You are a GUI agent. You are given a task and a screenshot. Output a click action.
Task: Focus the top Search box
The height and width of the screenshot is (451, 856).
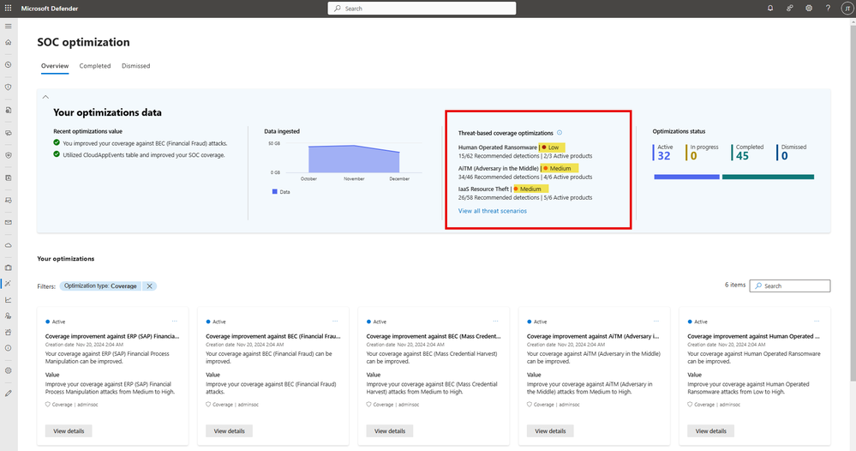tap(422, 9)
